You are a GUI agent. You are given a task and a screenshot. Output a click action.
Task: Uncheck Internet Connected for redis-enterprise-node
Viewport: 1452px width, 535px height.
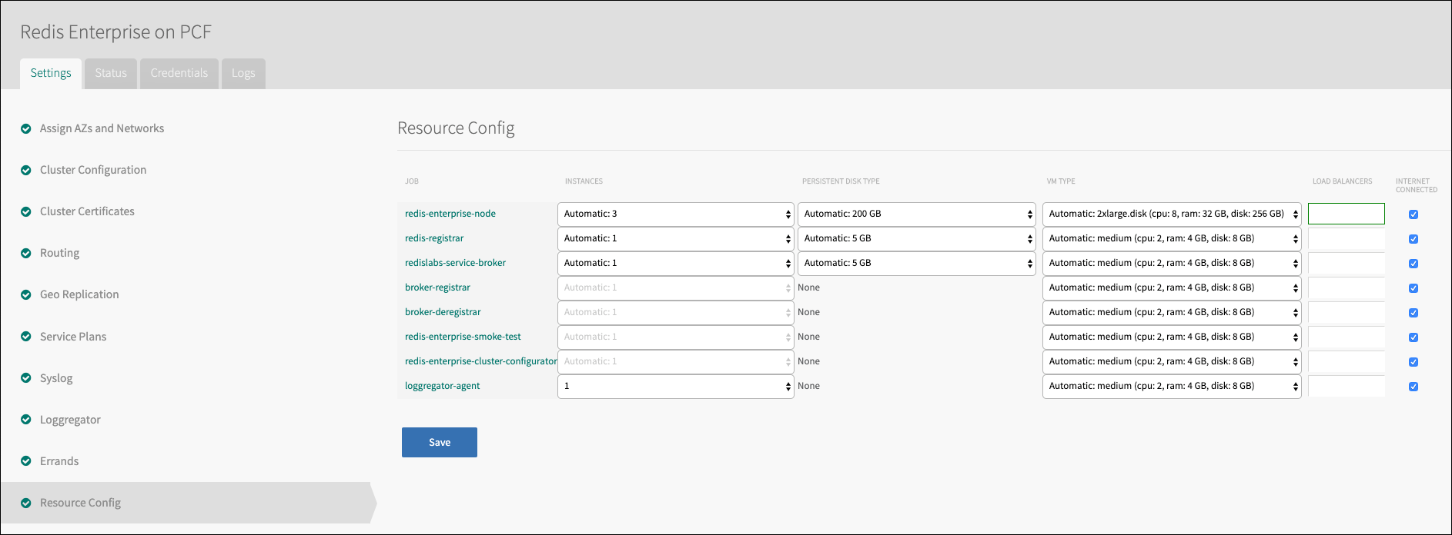[1414, 214]
